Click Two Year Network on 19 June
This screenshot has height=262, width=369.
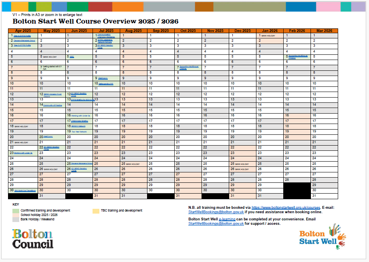(x=79, y=132)
